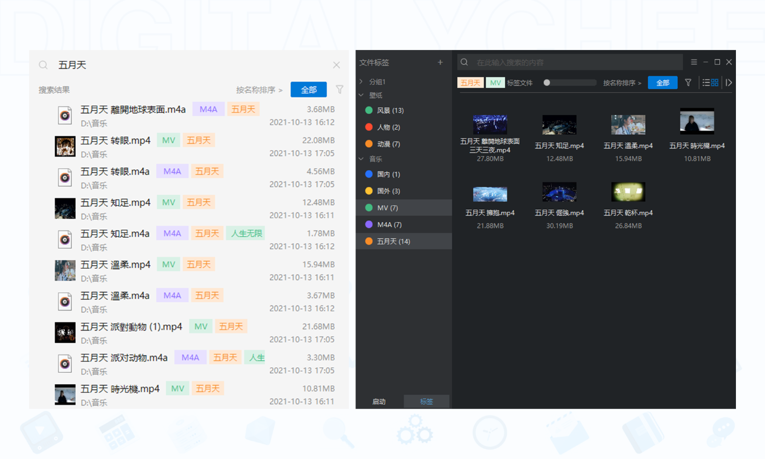Click the 全部 button in search results

click(x=309, y=90)
